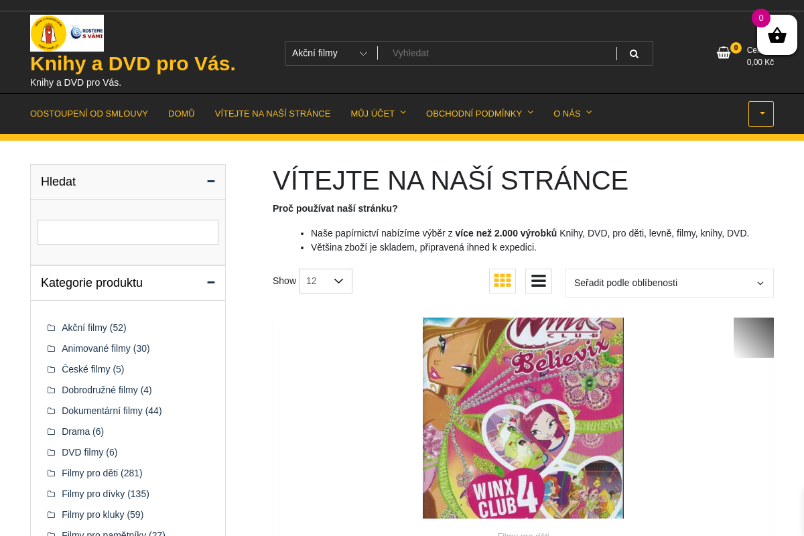This screenshot has height=536, width=804.
Task: Open the Show 12 items dropdown
Action: click(x=326, y=281)
